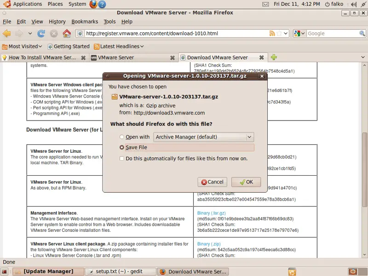Close the 'VMware Server' tab
Screen dimensions: 368x276
172,57
